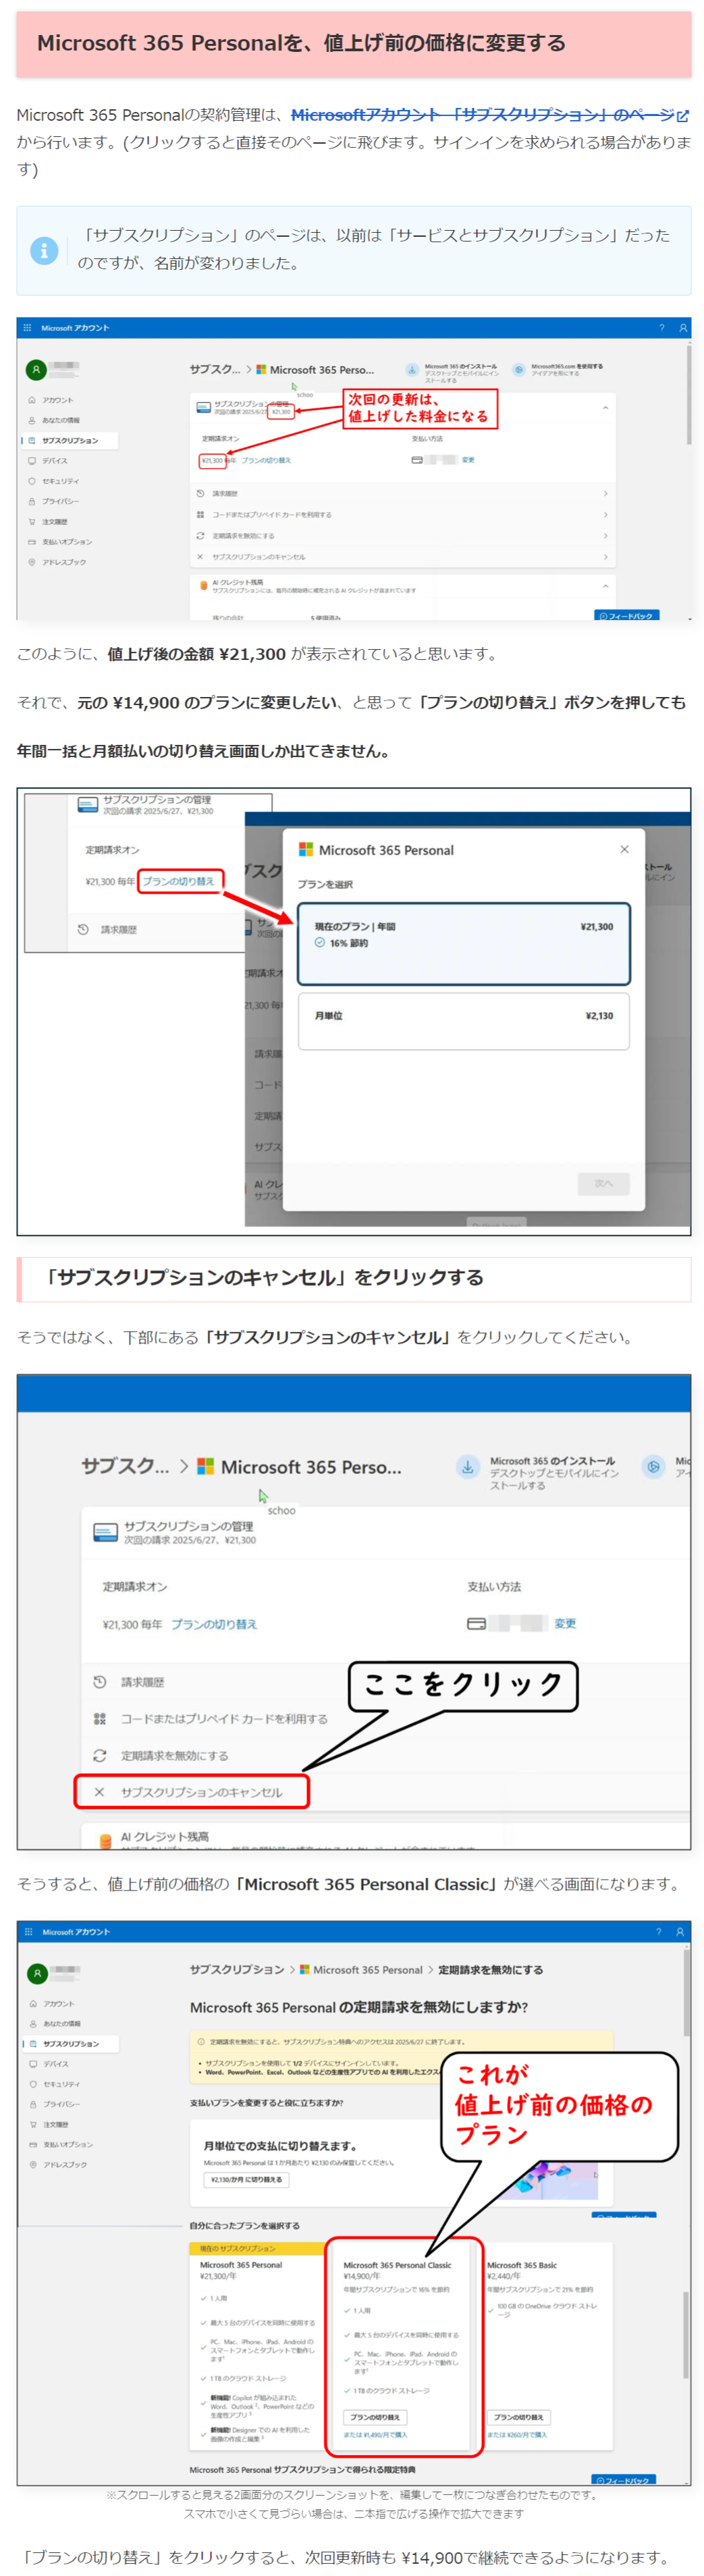
Task: Click 次へ button in plan dialog
Action: pyautogui.click(x=603, y=1183)
